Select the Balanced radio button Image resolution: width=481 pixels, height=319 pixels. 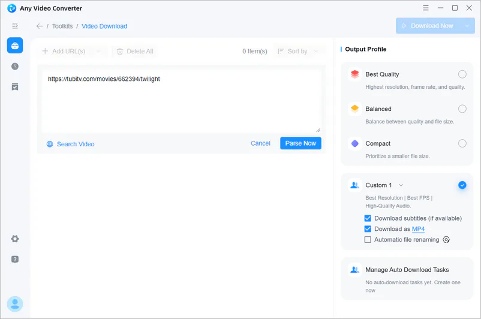click(x=462, y=109)
